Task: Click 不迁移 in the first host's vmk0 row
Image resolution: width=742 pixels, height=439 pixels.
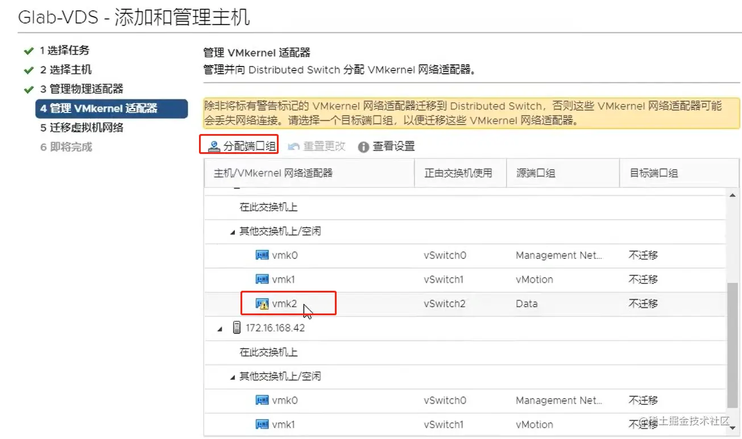Action: pos(643,256)
